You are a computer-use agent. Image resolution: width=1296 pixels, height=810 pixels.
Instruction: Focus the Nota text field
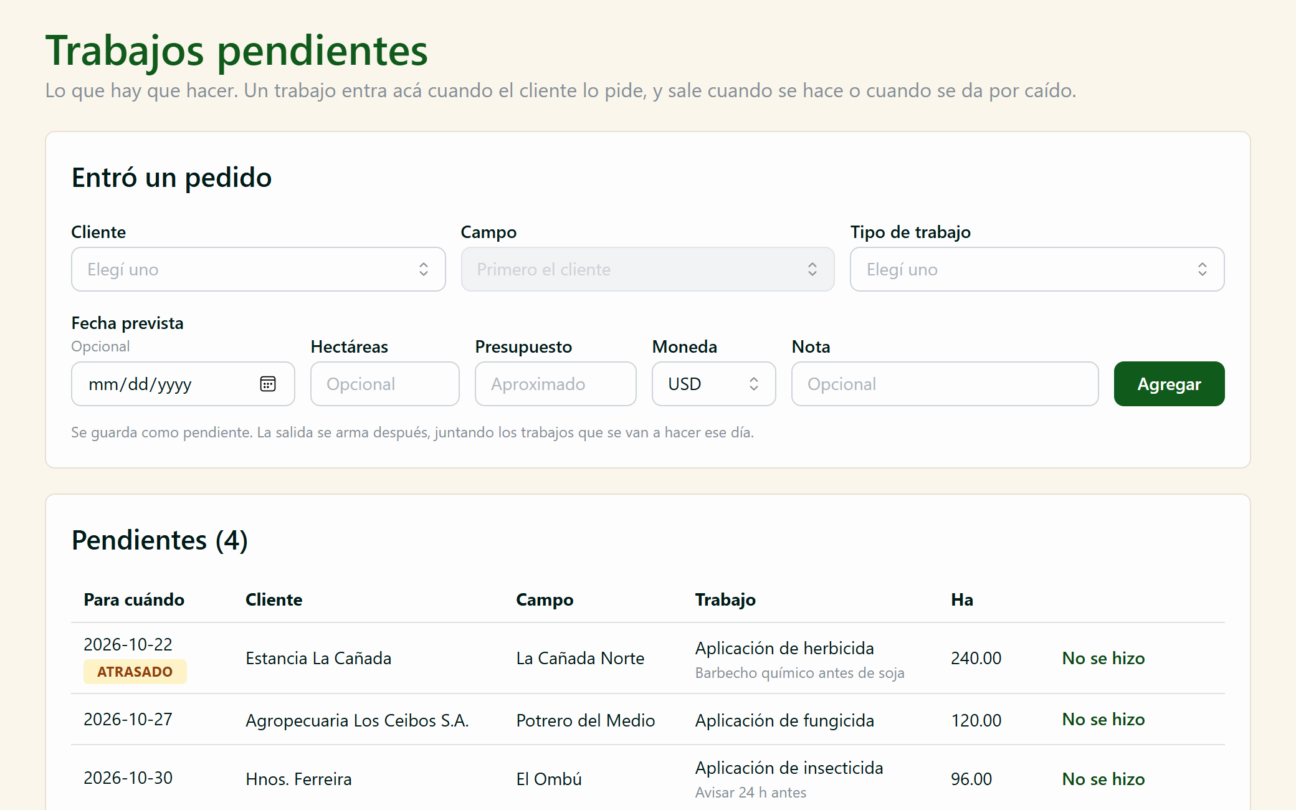coord(945,384)
